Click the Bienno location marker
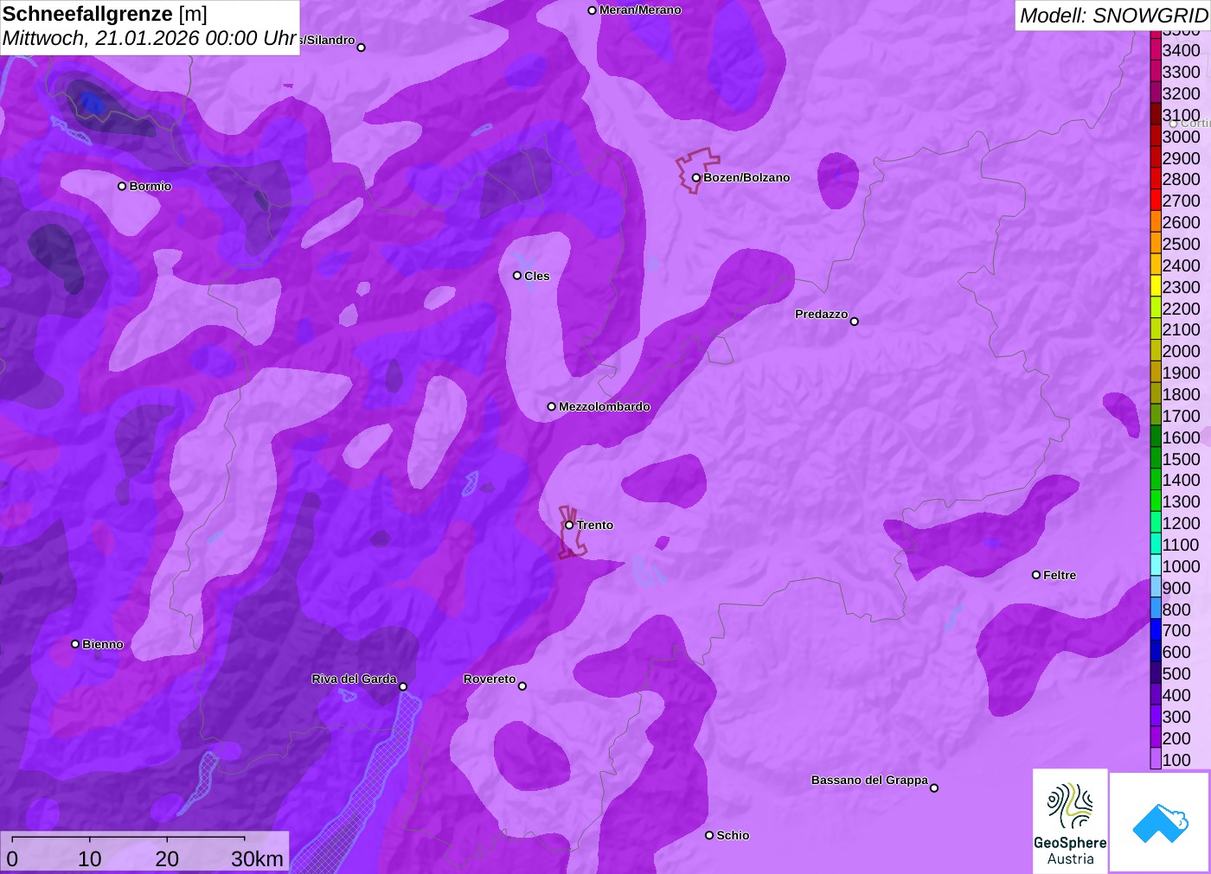This screenshot has width=1211, height=874. coord(75,644)
